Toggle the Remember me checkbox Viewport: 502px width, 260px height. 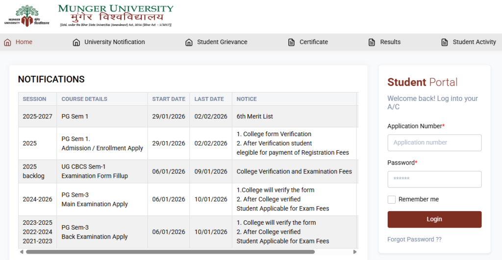pos(391,200)
